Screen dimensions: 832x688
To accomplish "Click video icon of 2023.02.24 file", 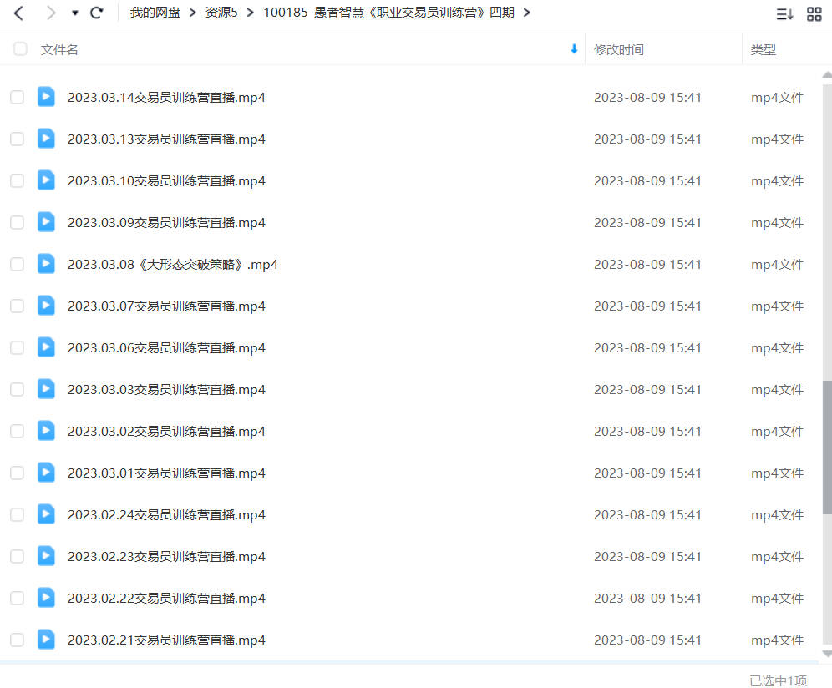I will (x=46, y=514).
